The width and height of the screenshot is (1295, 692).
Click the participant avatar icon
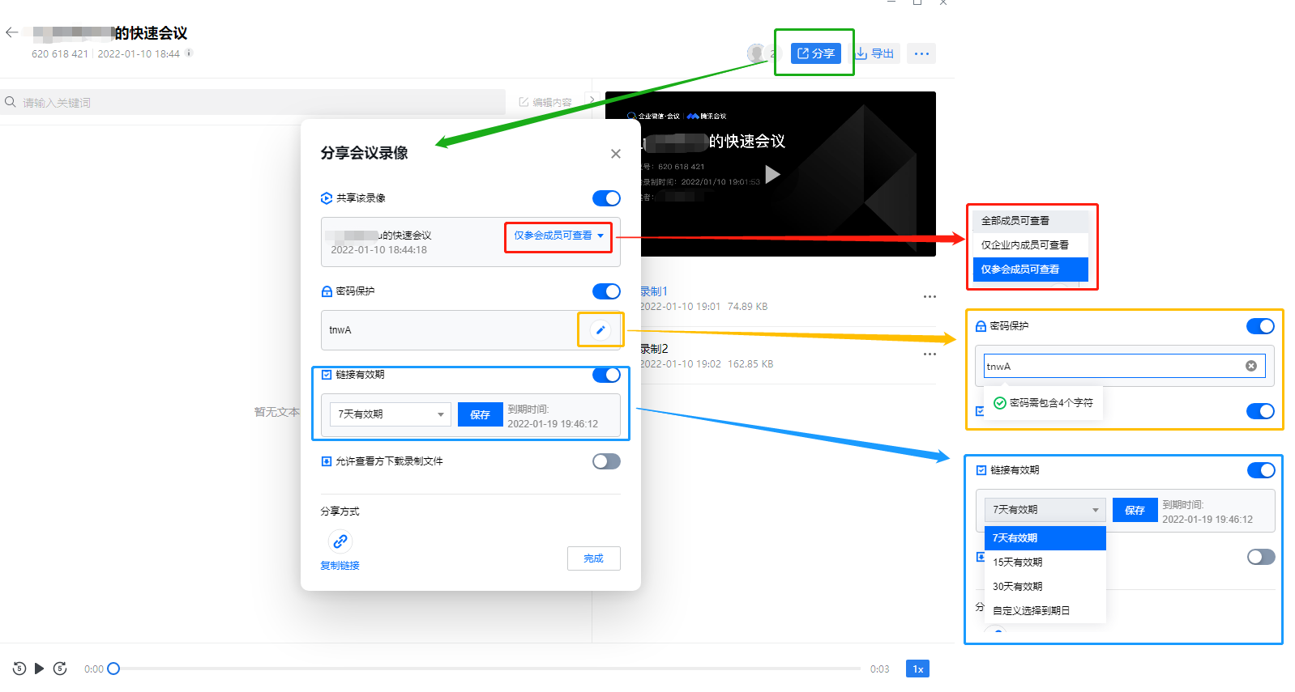pyautogui.click(x=756, y=53)
